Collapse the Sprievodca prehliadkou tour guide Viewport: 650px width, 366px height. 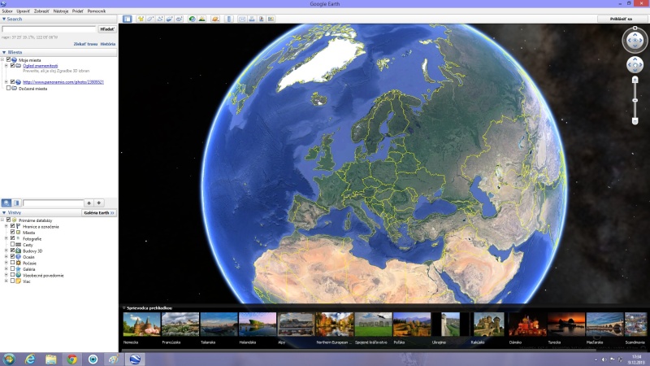[123, 308]
